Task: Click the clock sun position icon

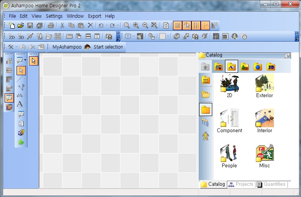Action: click(x=244, y=36)
